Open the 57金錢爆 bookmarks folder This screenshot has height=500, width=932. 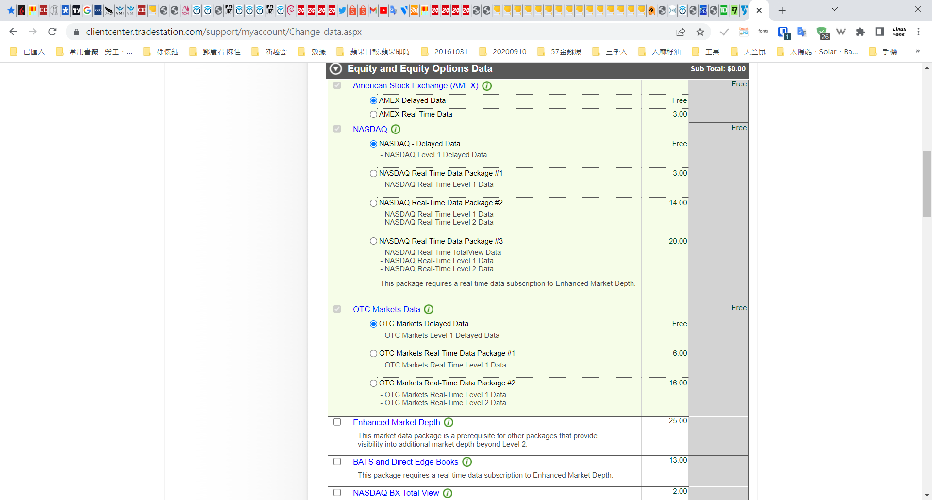pos(559,51)
